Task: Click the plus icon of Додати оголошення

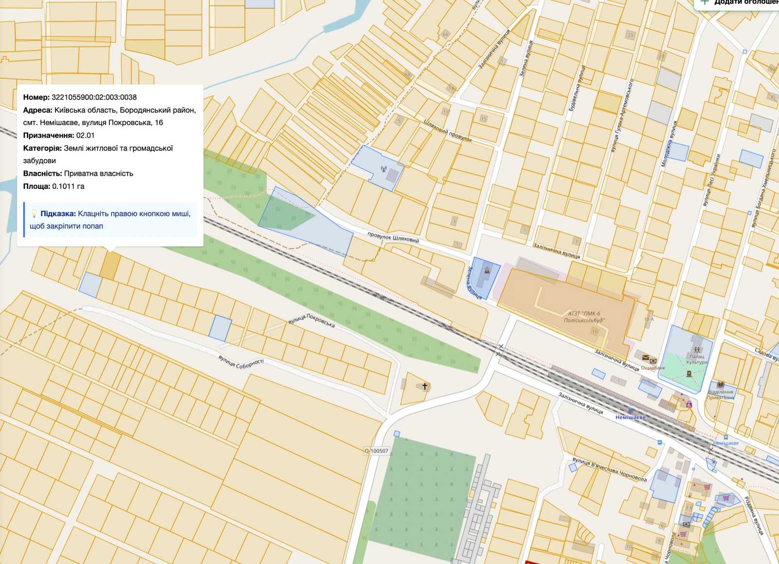Action: click(704, 2)
